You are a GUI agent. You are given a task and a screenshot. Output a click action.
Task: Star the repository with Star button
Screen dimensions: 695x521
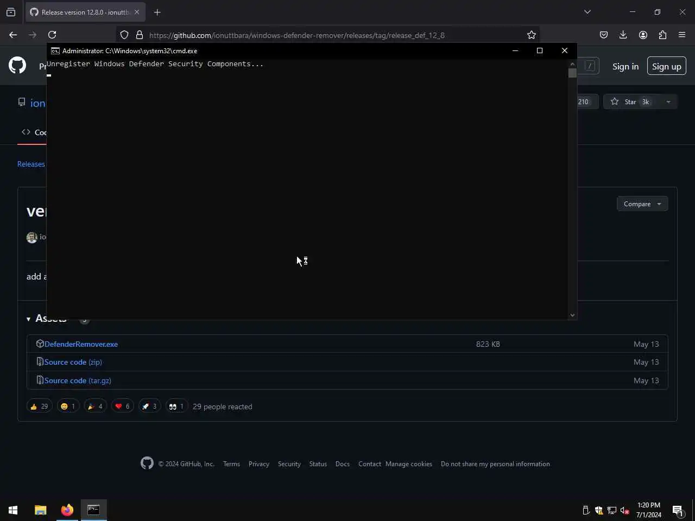point(630,101)
